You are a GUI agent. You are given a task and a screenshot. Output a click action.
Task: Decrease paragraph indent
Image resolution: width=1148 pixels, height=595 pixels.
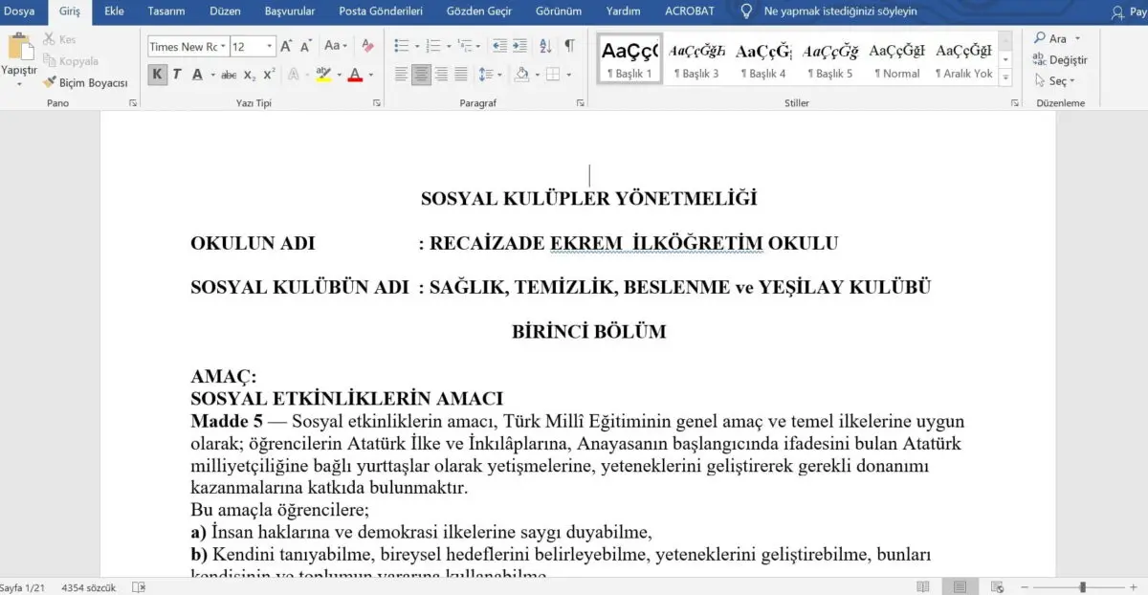[499, 46]
